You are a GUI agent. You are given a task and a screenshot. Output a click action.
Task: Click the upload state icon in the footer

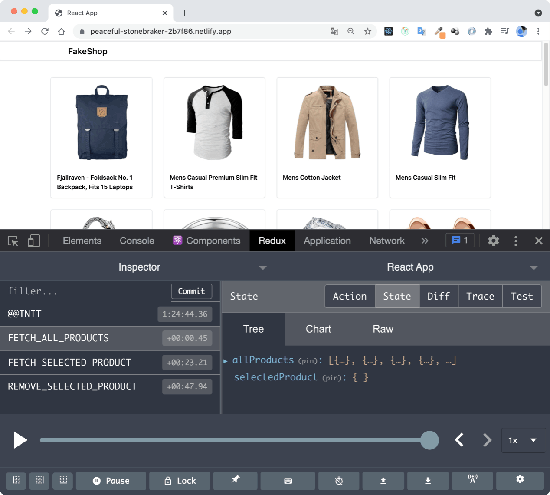tap(383, 481)
